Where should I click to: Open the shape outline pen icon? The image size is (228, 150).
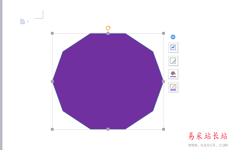173,87
